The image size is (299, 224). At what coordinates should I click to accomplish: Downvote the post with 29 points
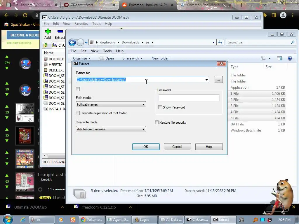pos(7,95)
